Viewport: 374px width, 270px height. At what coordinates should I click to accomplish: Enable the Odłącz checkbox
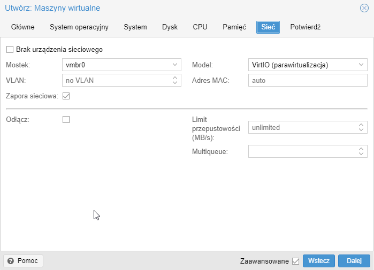(x=66, y=120)
